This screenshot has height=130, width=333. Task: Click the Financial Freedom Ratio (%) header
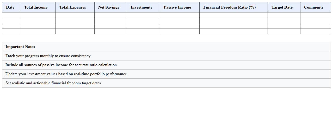click(229, 7)
